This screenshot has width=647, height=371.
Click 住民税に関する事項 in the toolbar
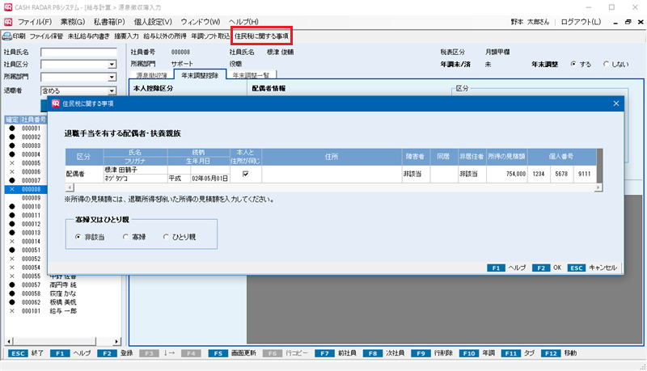261,36
